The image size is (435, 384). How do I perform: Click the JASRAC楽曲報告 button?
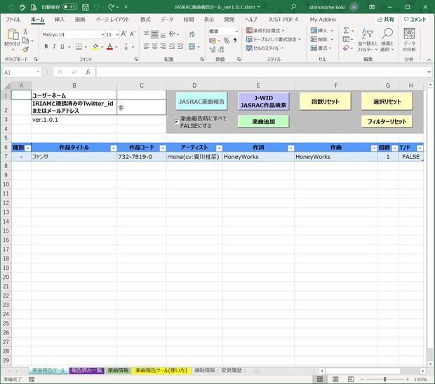[201, 102]
